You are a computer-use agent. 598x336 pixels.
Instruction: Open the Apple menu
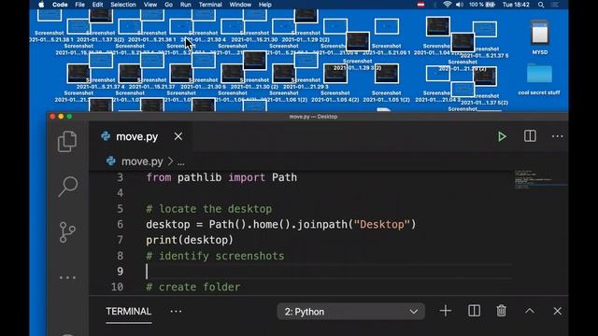41,5
